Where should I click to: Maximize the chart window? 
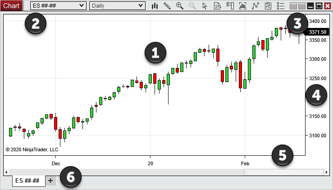pyautogui.click(x=319, y=6)
